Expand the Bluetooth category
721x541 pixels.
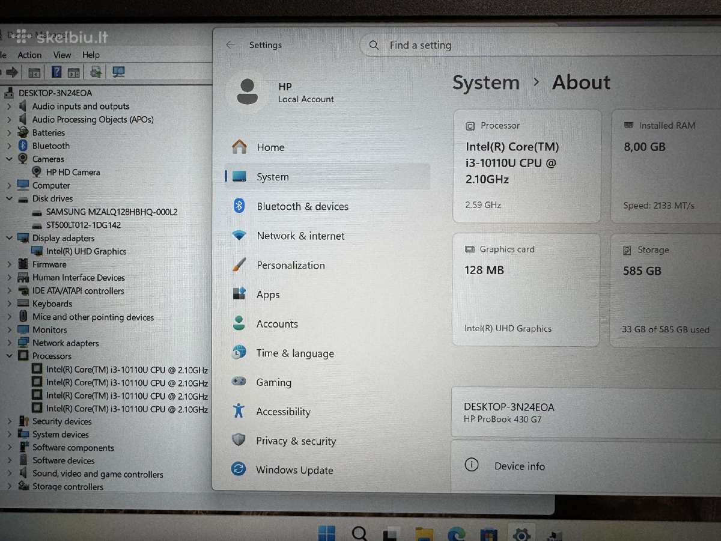tap(10, 146)
